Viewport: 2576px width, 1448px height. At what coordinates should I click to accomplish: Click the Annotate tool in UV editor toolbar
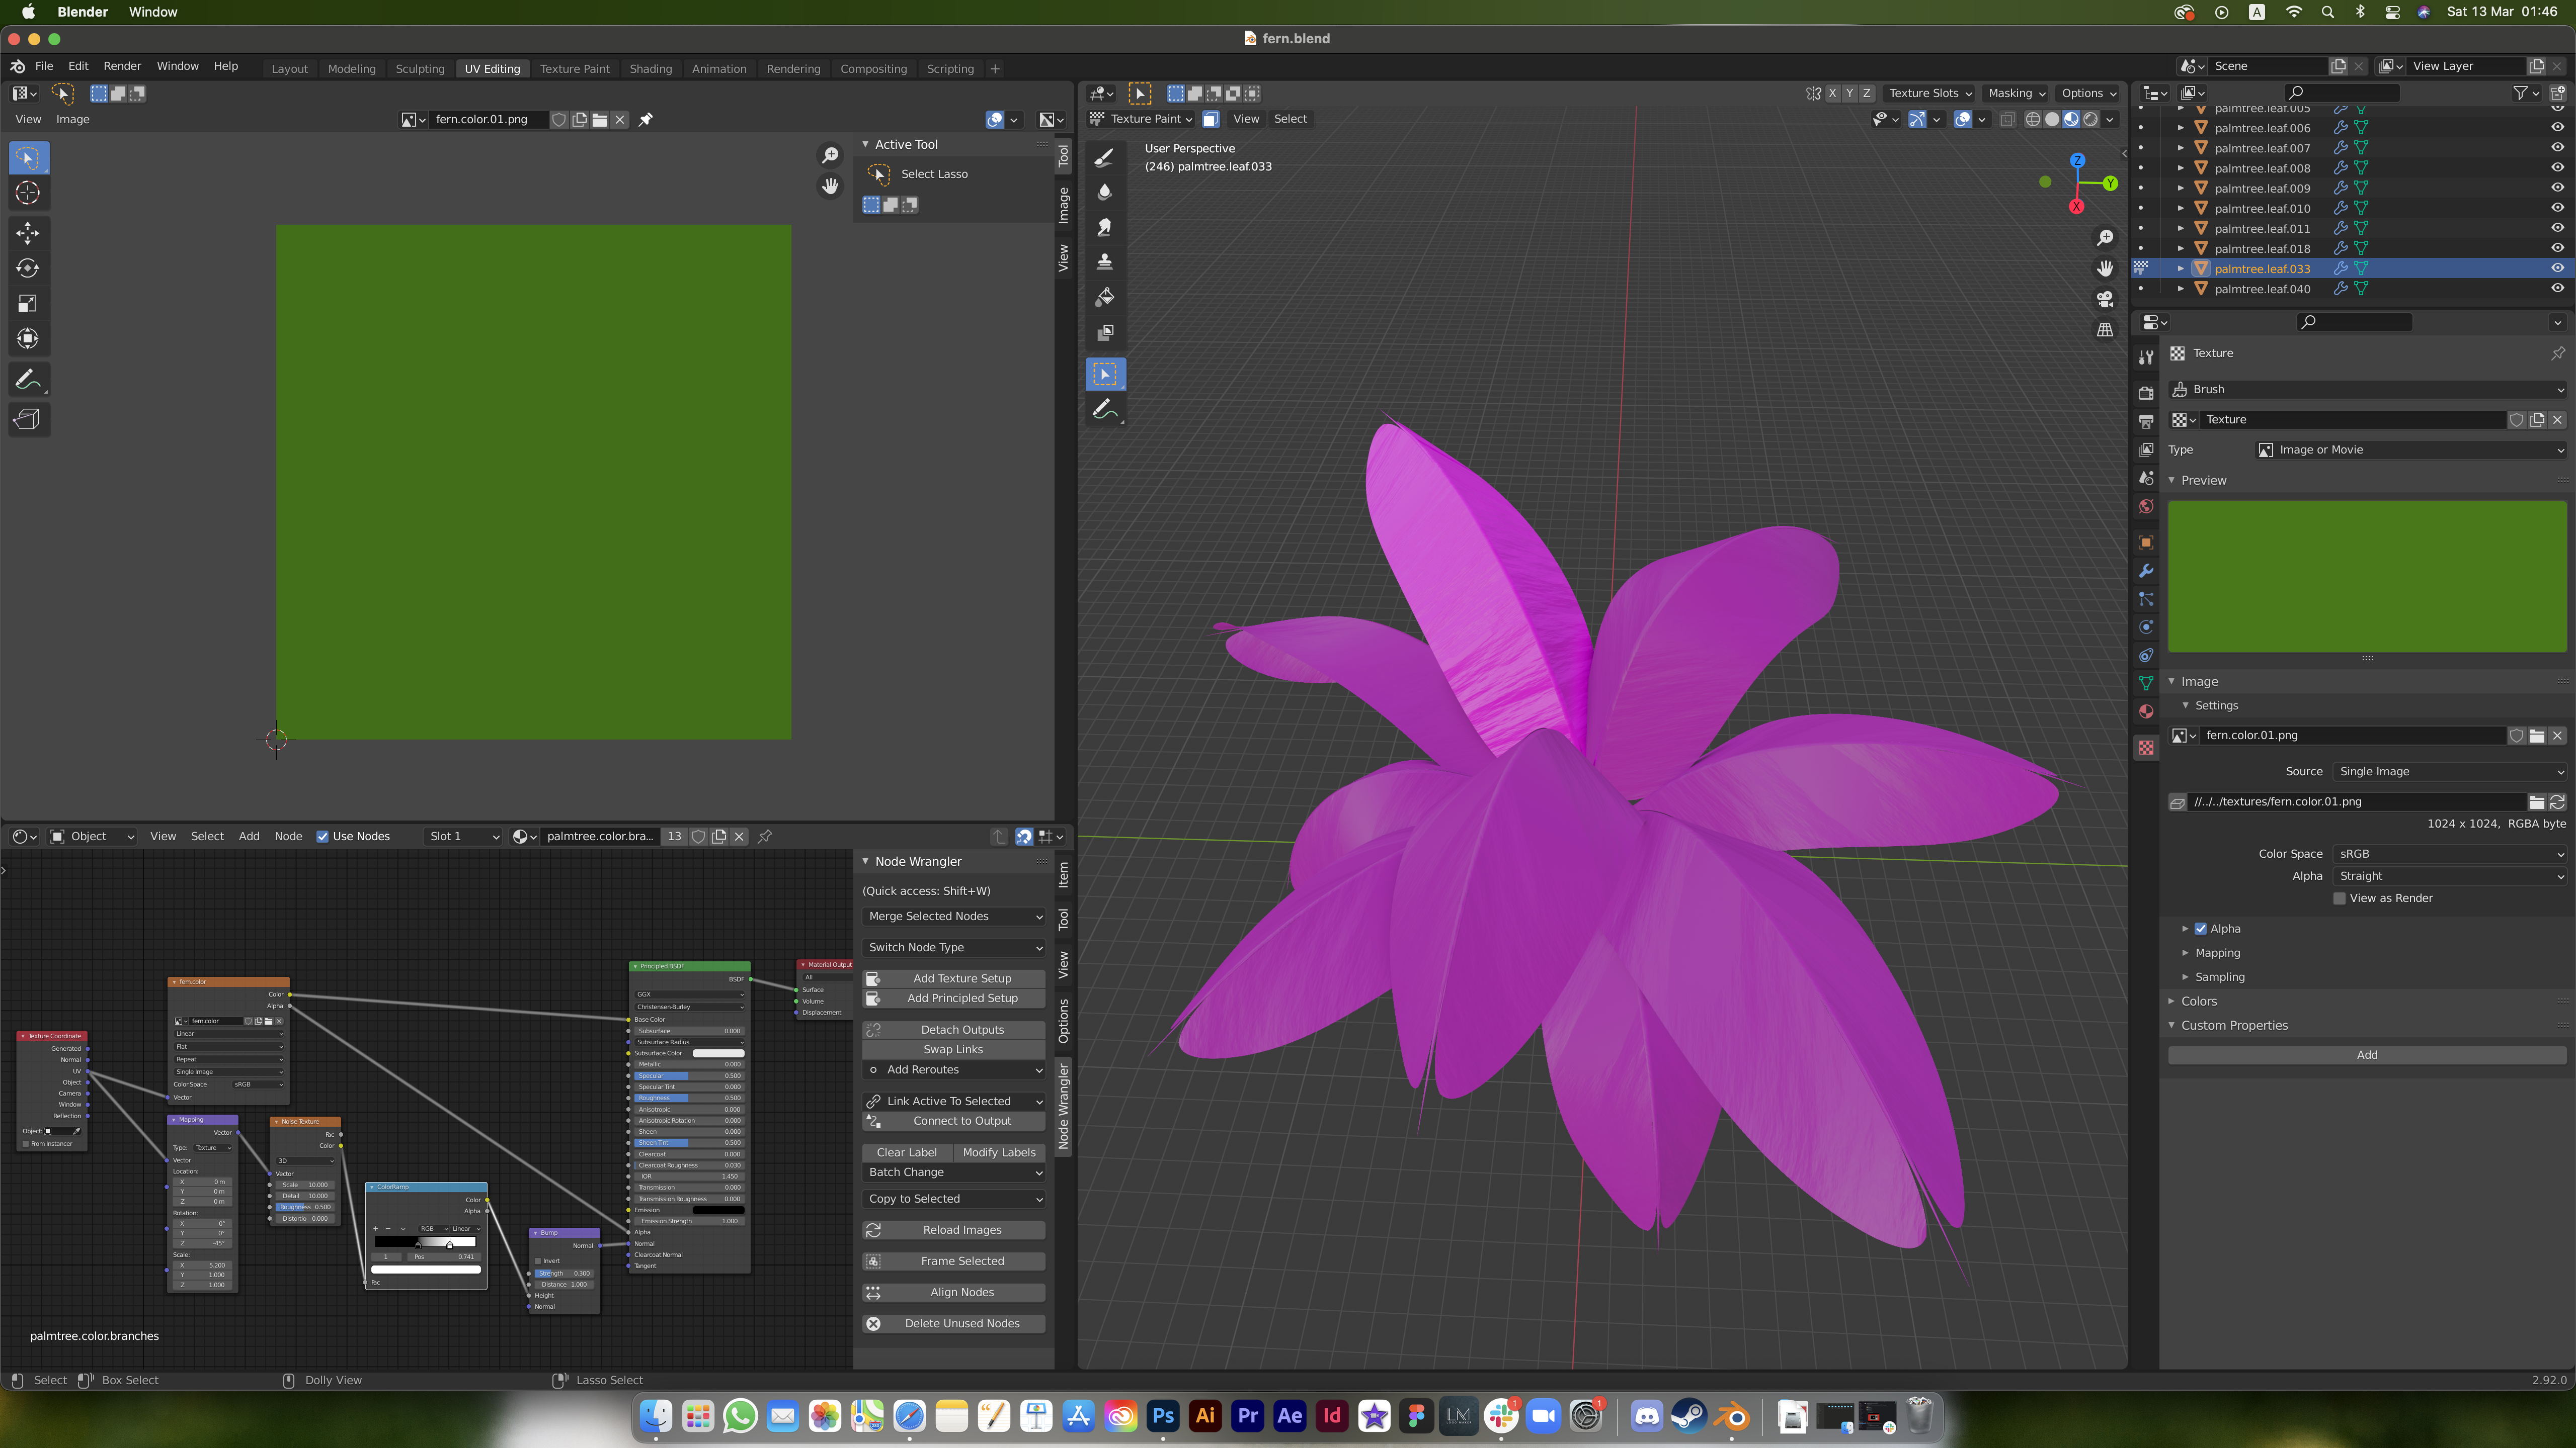[x=28, y=379]
